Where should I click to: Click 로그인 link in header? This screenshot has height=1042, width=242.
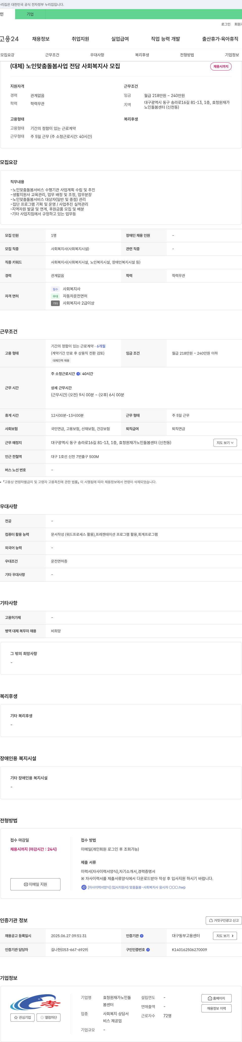click(226, 24)
